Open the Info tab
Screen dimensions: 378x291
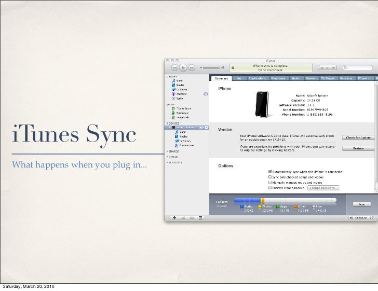tap(238, 78)
